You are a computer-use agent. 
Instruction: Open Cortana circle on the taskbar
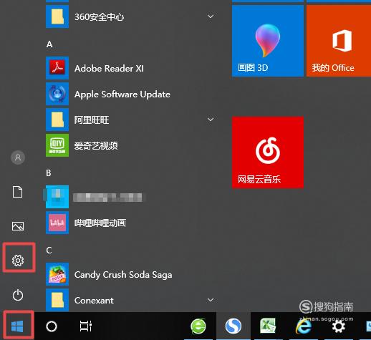(52, 326)
